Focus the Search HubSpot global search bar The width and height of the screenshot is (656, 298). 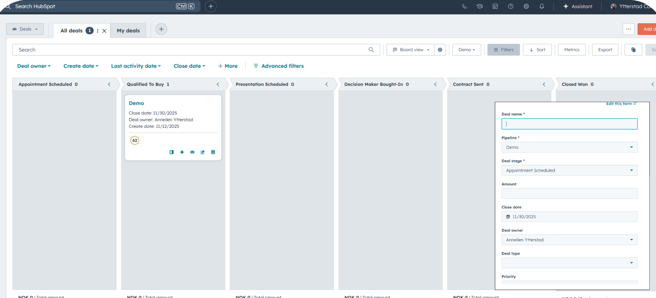coord(100,6)
